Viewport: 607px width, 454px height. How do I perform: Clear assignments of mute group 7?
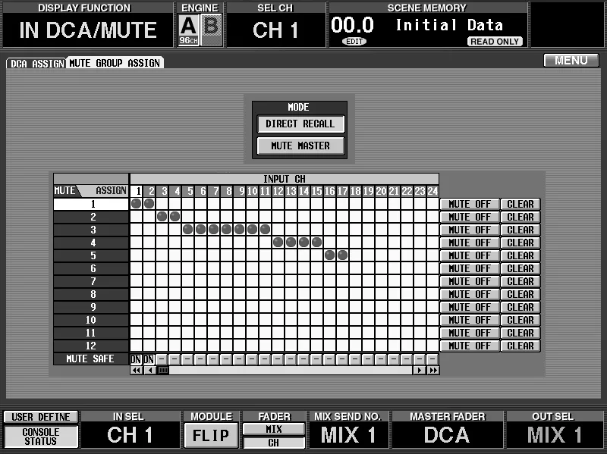[x=521, y=281]
